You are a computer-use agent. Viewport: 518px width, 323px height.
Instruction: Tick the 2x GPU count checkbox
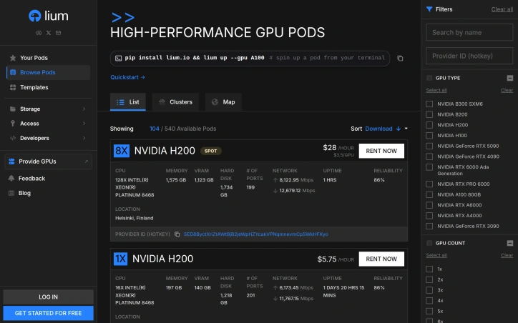point(429,280)
